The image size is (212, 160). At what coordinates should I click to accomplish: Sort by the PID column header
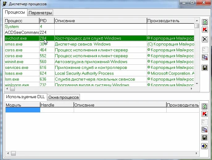(x=47, y=21)
